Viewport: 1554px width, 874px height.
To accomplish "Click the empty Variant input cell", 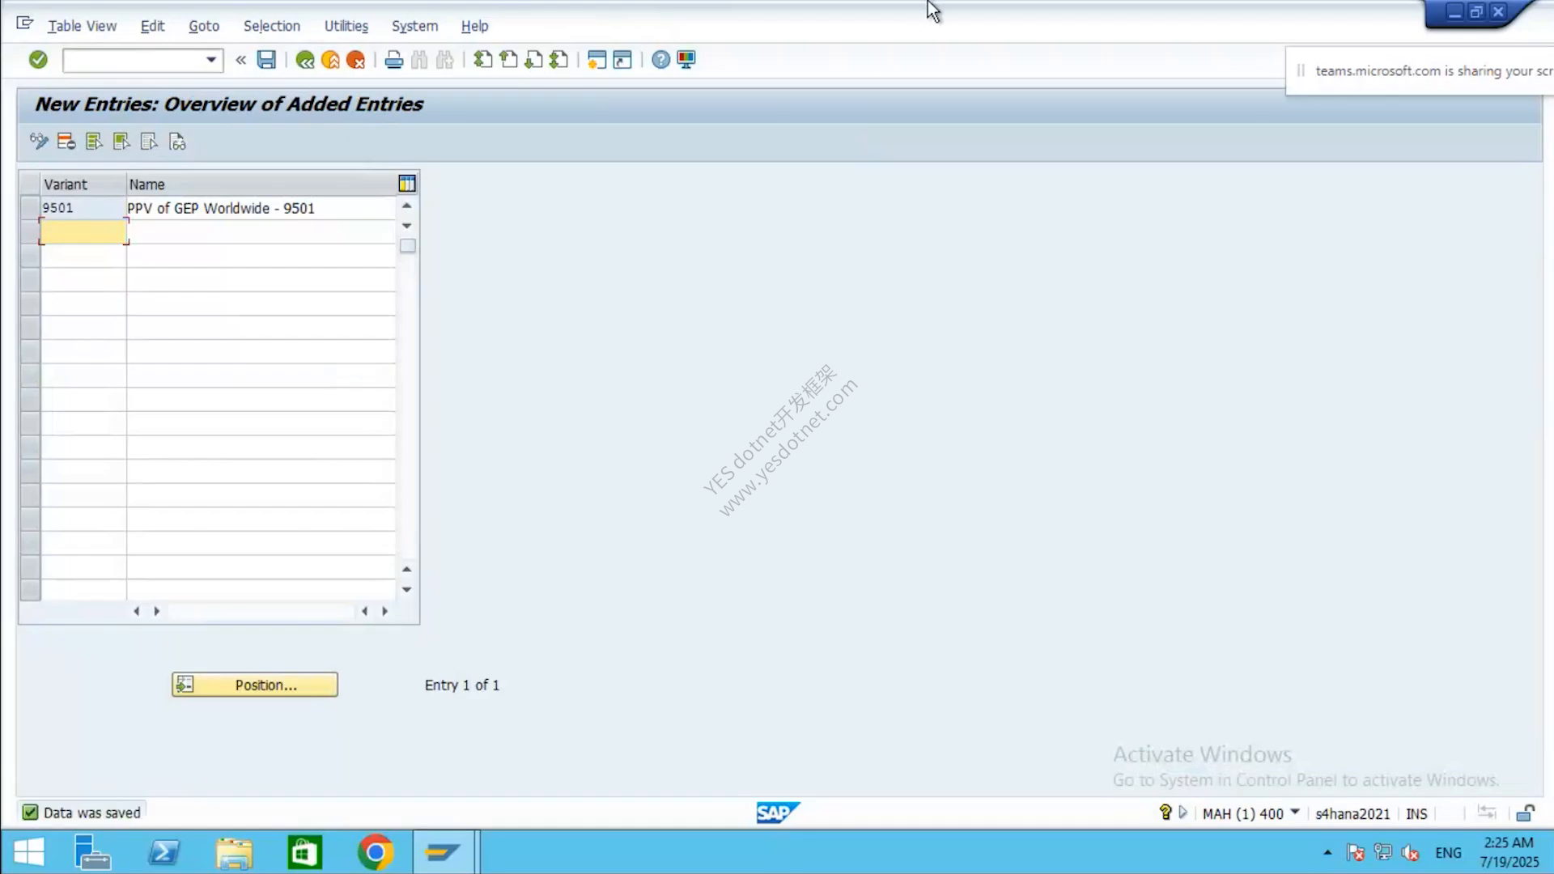I will (x=83, y=232).
